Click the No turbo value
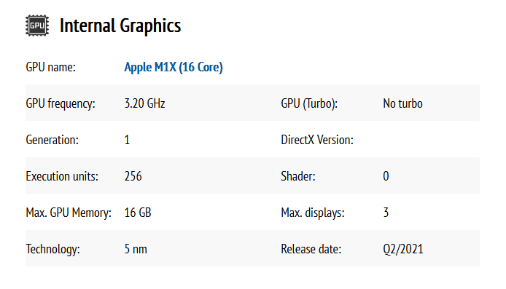506x289 pixels. click(x=402, y=103)
